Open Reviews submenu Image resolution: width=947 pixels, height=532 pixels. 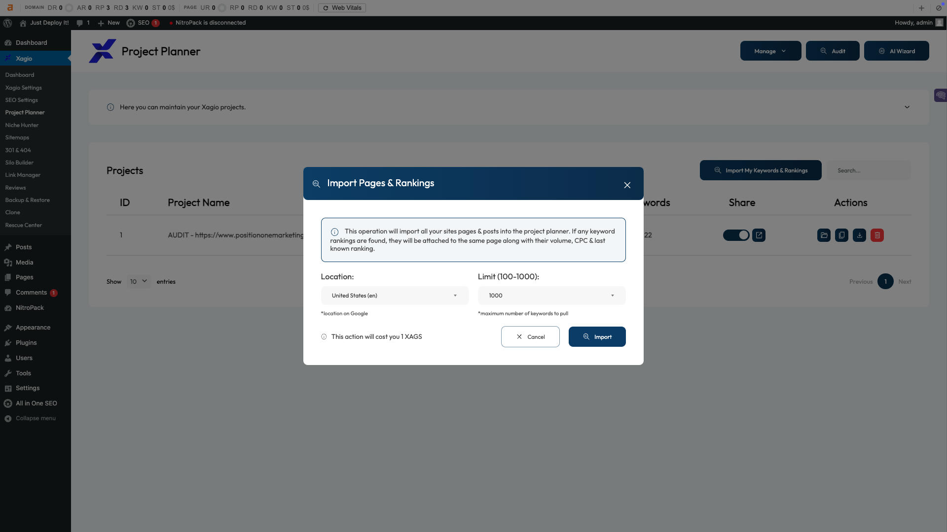click(15, 188)
